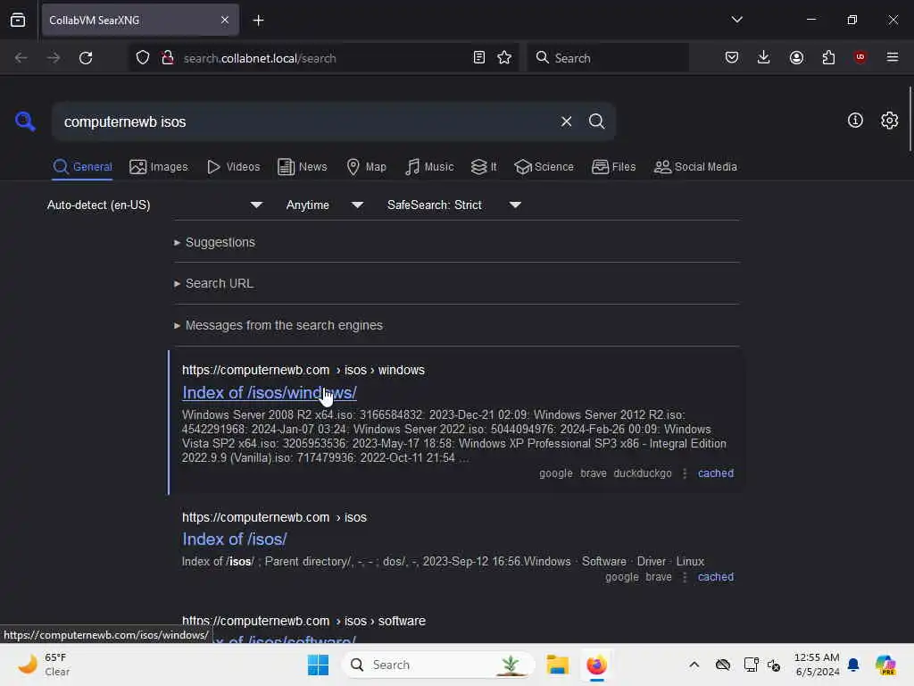
Task: Open the downloads panel
Action: [764, 57]
